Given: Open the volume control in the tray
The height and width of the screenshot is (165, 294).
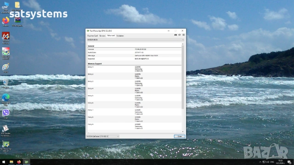Looking at the screenshot, I should click(x=268, y=162).
